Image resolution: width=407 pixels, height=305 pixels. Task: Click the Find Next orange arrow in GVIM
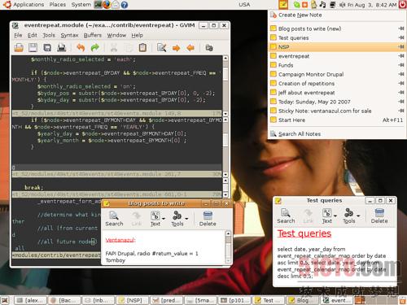pyautogui.click(x=176, y=48)
